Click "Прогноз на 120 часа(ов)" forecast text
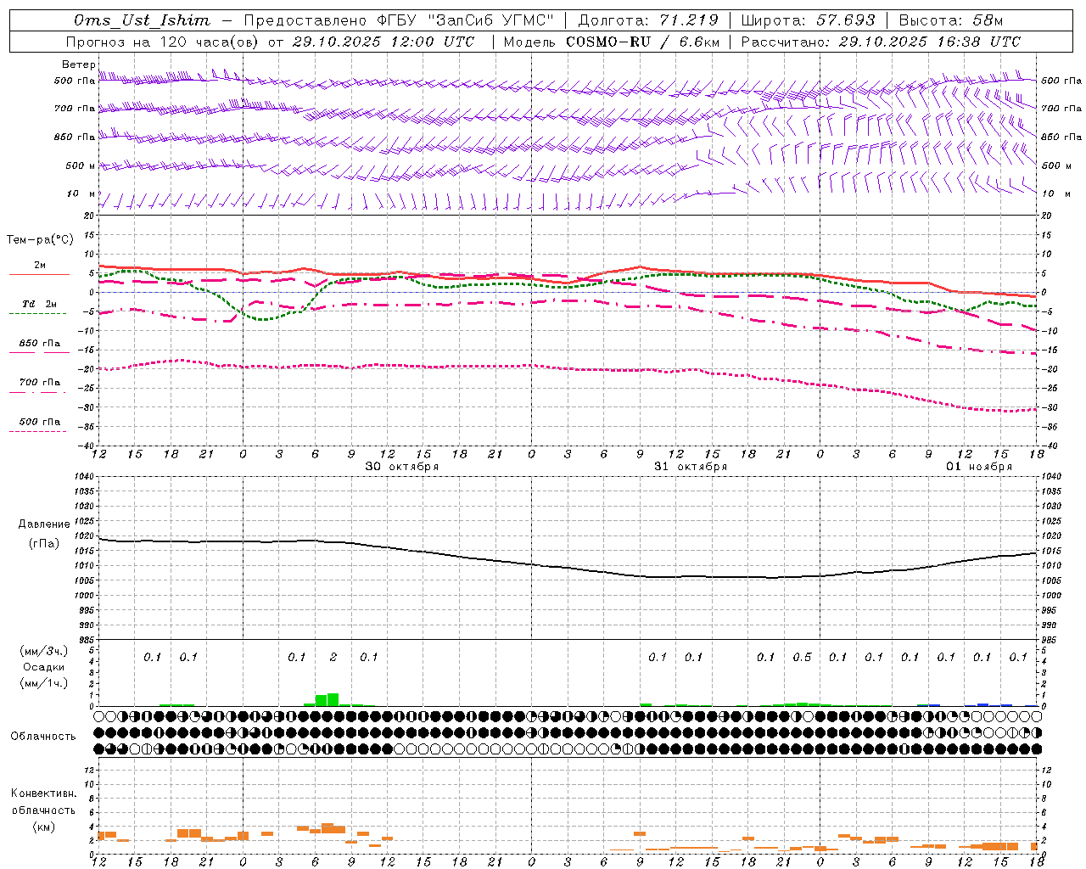The width and height of the screenshot is (1086, 869). 163,42
